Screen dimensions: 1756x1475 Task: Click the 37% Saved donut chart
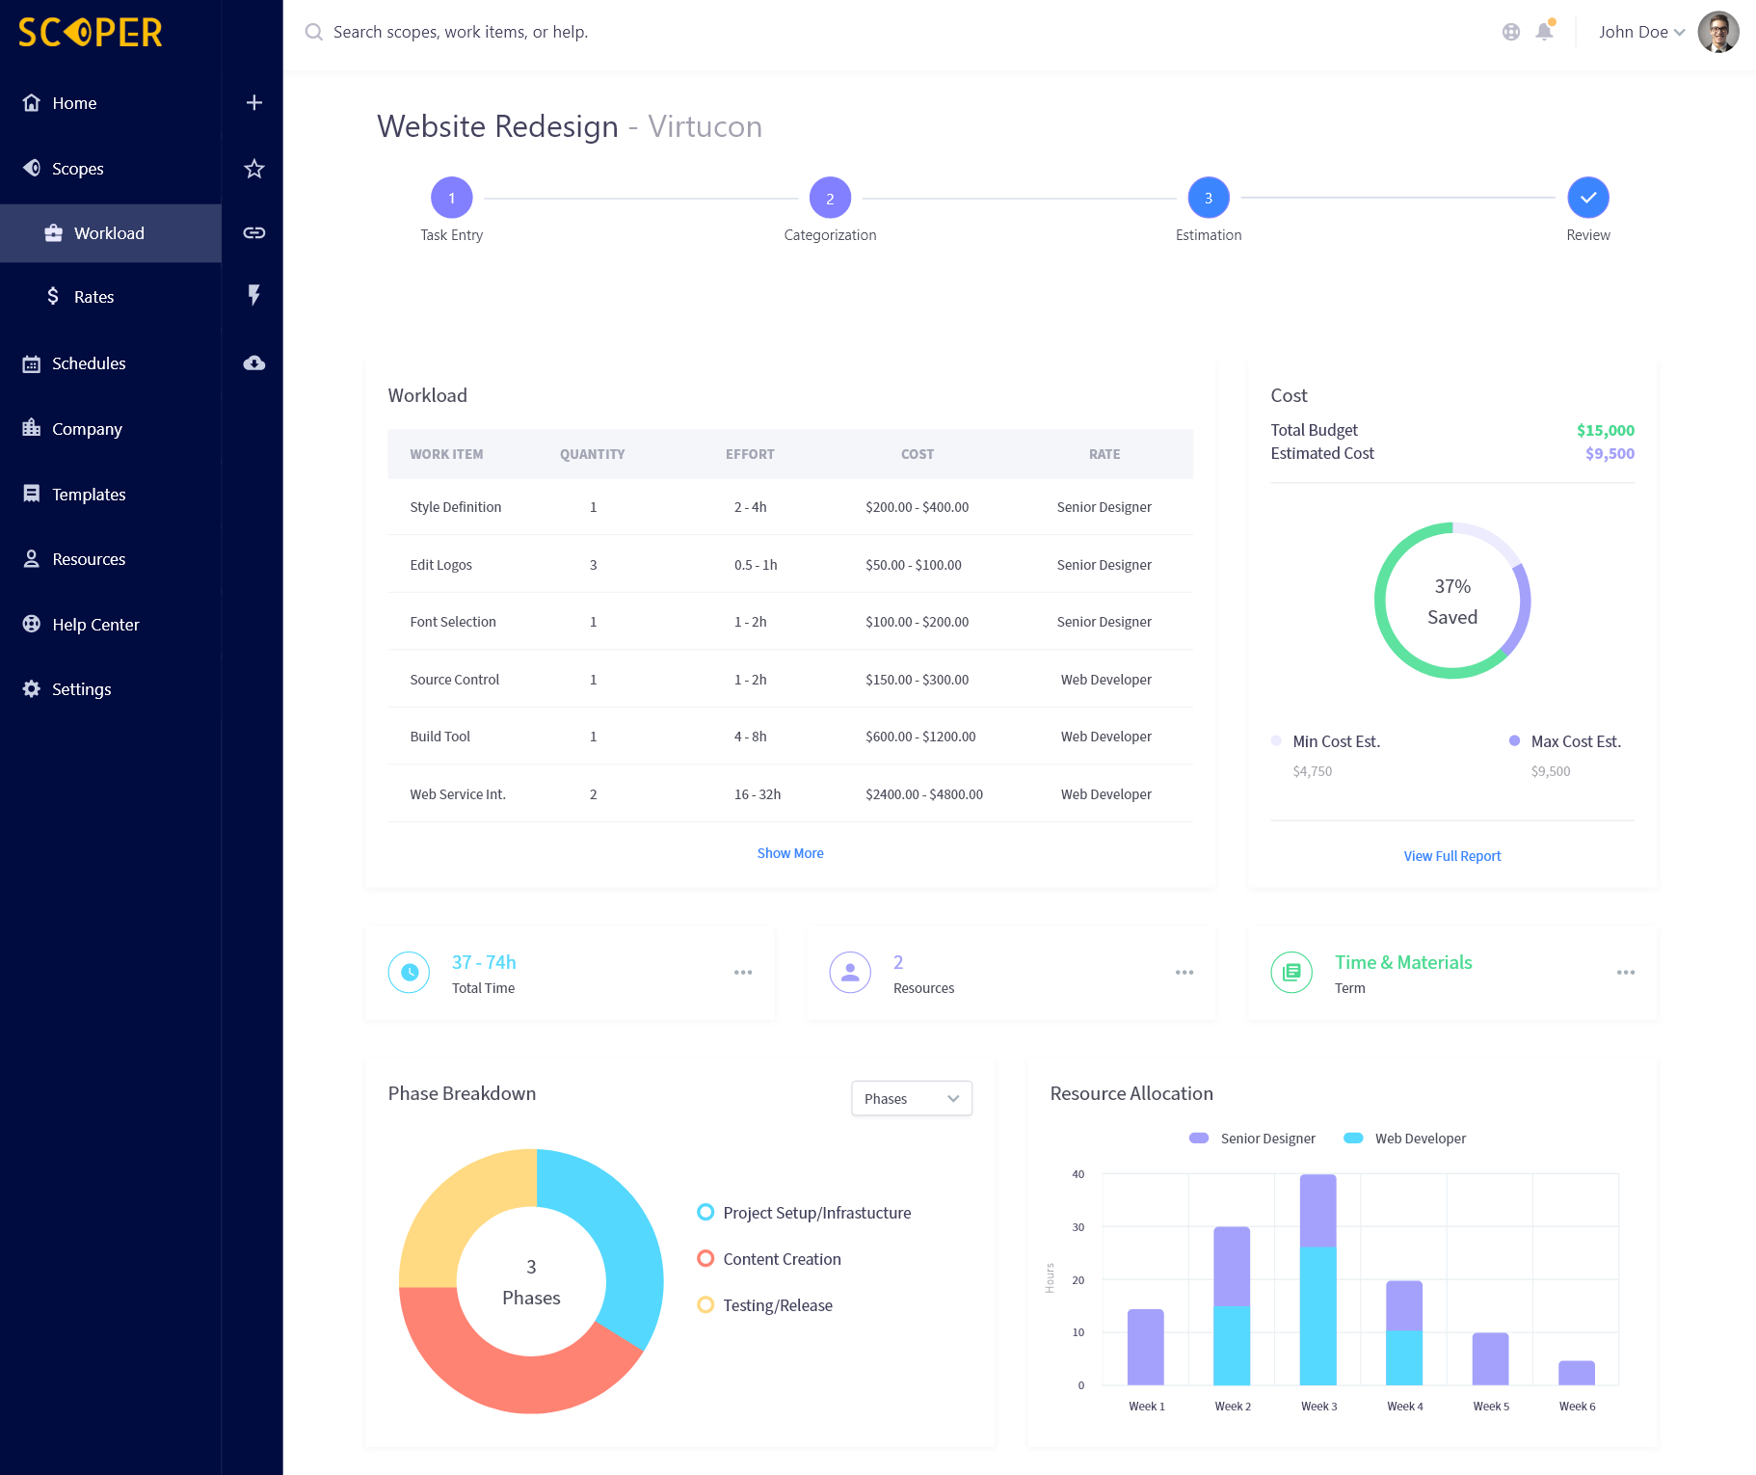(x=1452, y=601)
